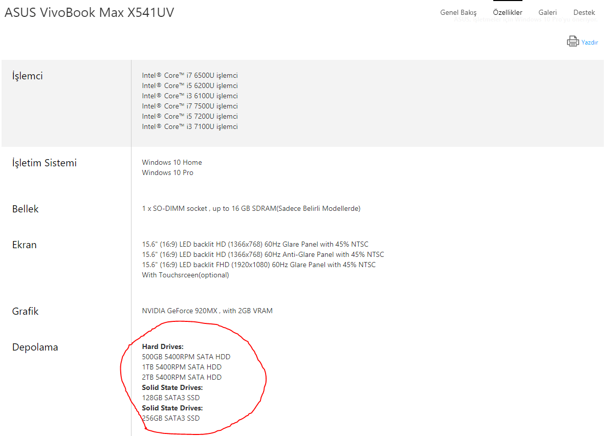Click the FHD (1920x1080) display line
612x436 pixels.
pos(259,265)
